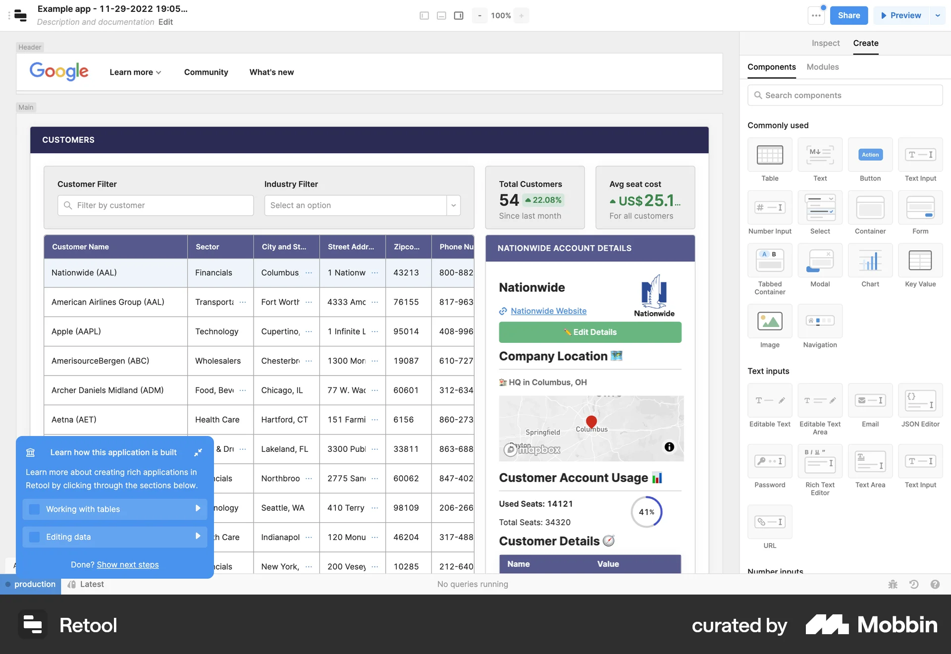This screenshot has width=951, height=654.
Task: Open release history via clock icon
Action: [x=913, y=584]
